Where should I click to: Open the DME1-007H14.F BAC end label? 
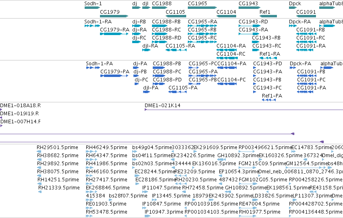pos(20,122)
